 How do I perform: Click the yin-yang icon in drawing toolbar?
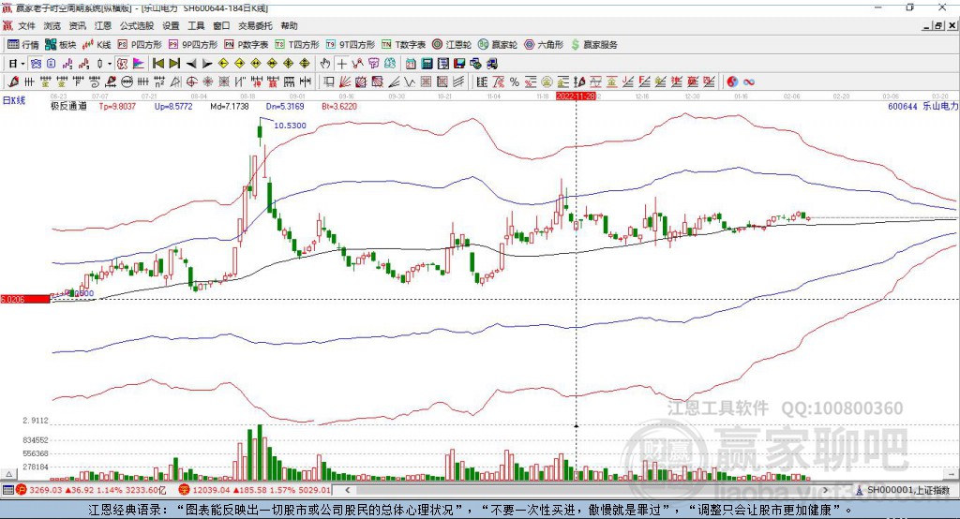point(733,82)
